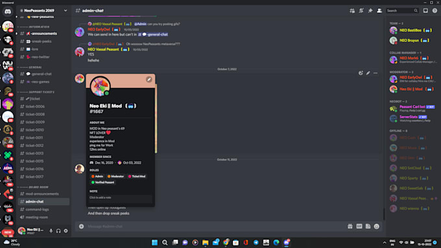
Task: Click the message input box
Action: [215, 227]
